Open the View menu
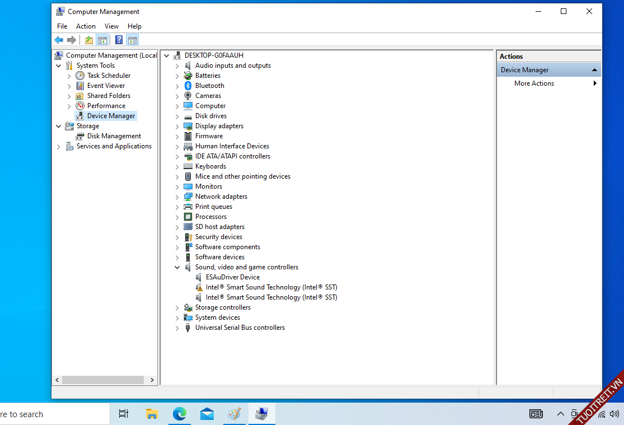 click(x=111, y=26)
